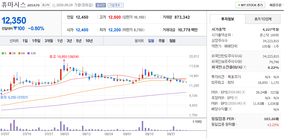Click the stock name 휴마시스

(13, 5)
